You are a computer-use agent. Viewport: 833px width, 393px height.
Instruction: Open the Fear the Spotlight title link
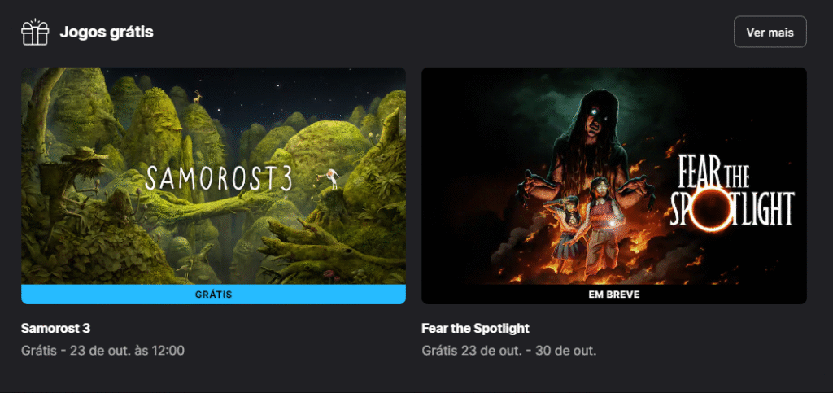(x=475, y=328)
